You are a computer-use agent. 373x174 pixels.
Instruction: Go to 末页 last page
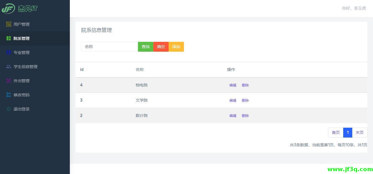coord(360,132)
